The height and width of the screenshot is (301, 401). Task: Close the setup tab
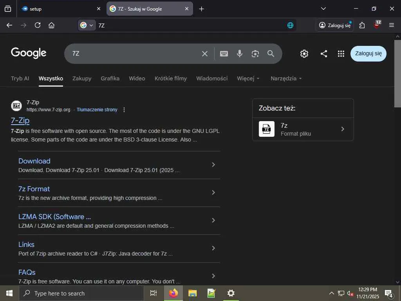pos(99,9)
